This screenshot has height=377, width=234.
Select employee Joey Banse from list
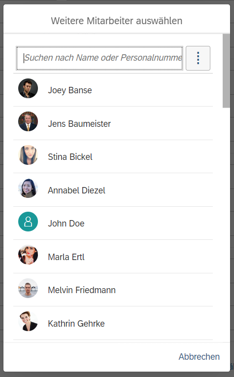pyautogui.click(x=113, y=90)
